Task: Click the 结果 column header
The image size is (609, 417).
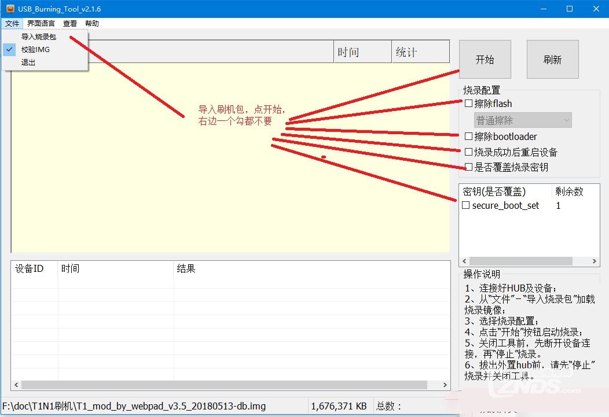Action: coord(312,268)
